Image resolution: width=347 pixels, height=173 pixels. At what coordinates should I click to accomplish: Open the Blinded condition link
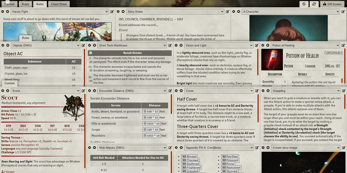point(190,157)
